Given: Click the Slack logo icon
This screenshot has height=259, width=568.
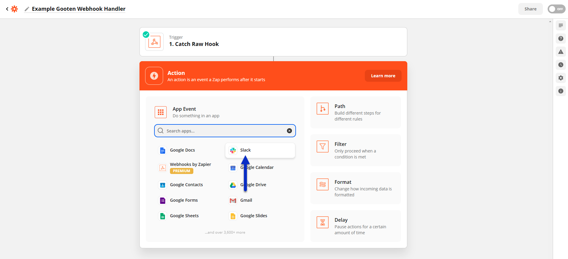Looking at the screenshot, I should pyautogui.click(x=233, y=150).
